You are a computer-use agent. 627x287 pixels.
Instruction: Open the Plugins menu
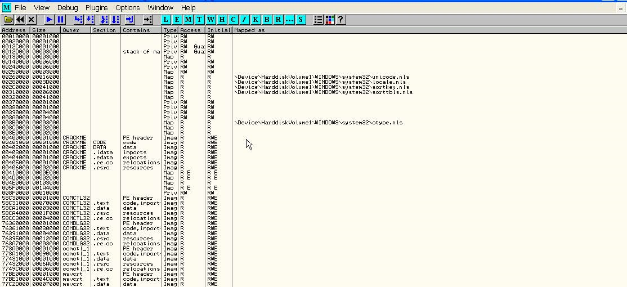pos(96,7)
